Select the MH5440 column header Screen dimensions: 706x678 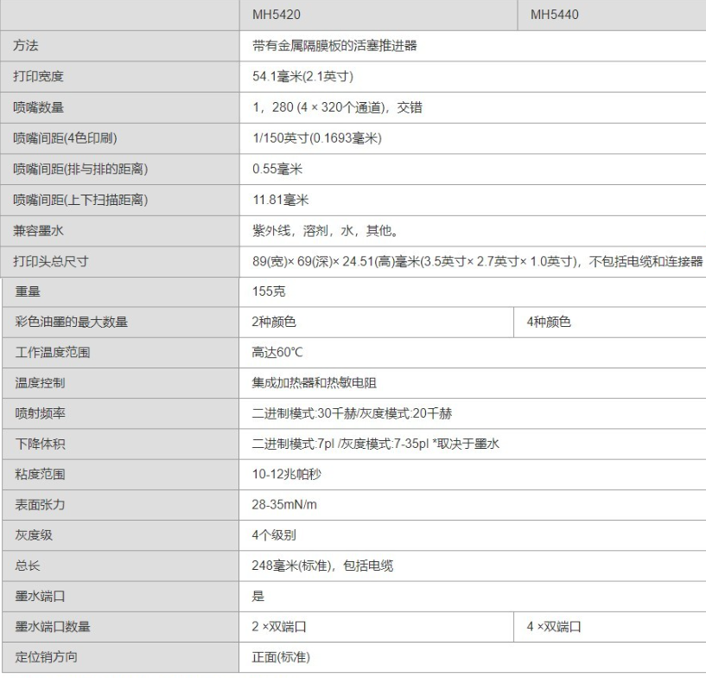(554, 15)
